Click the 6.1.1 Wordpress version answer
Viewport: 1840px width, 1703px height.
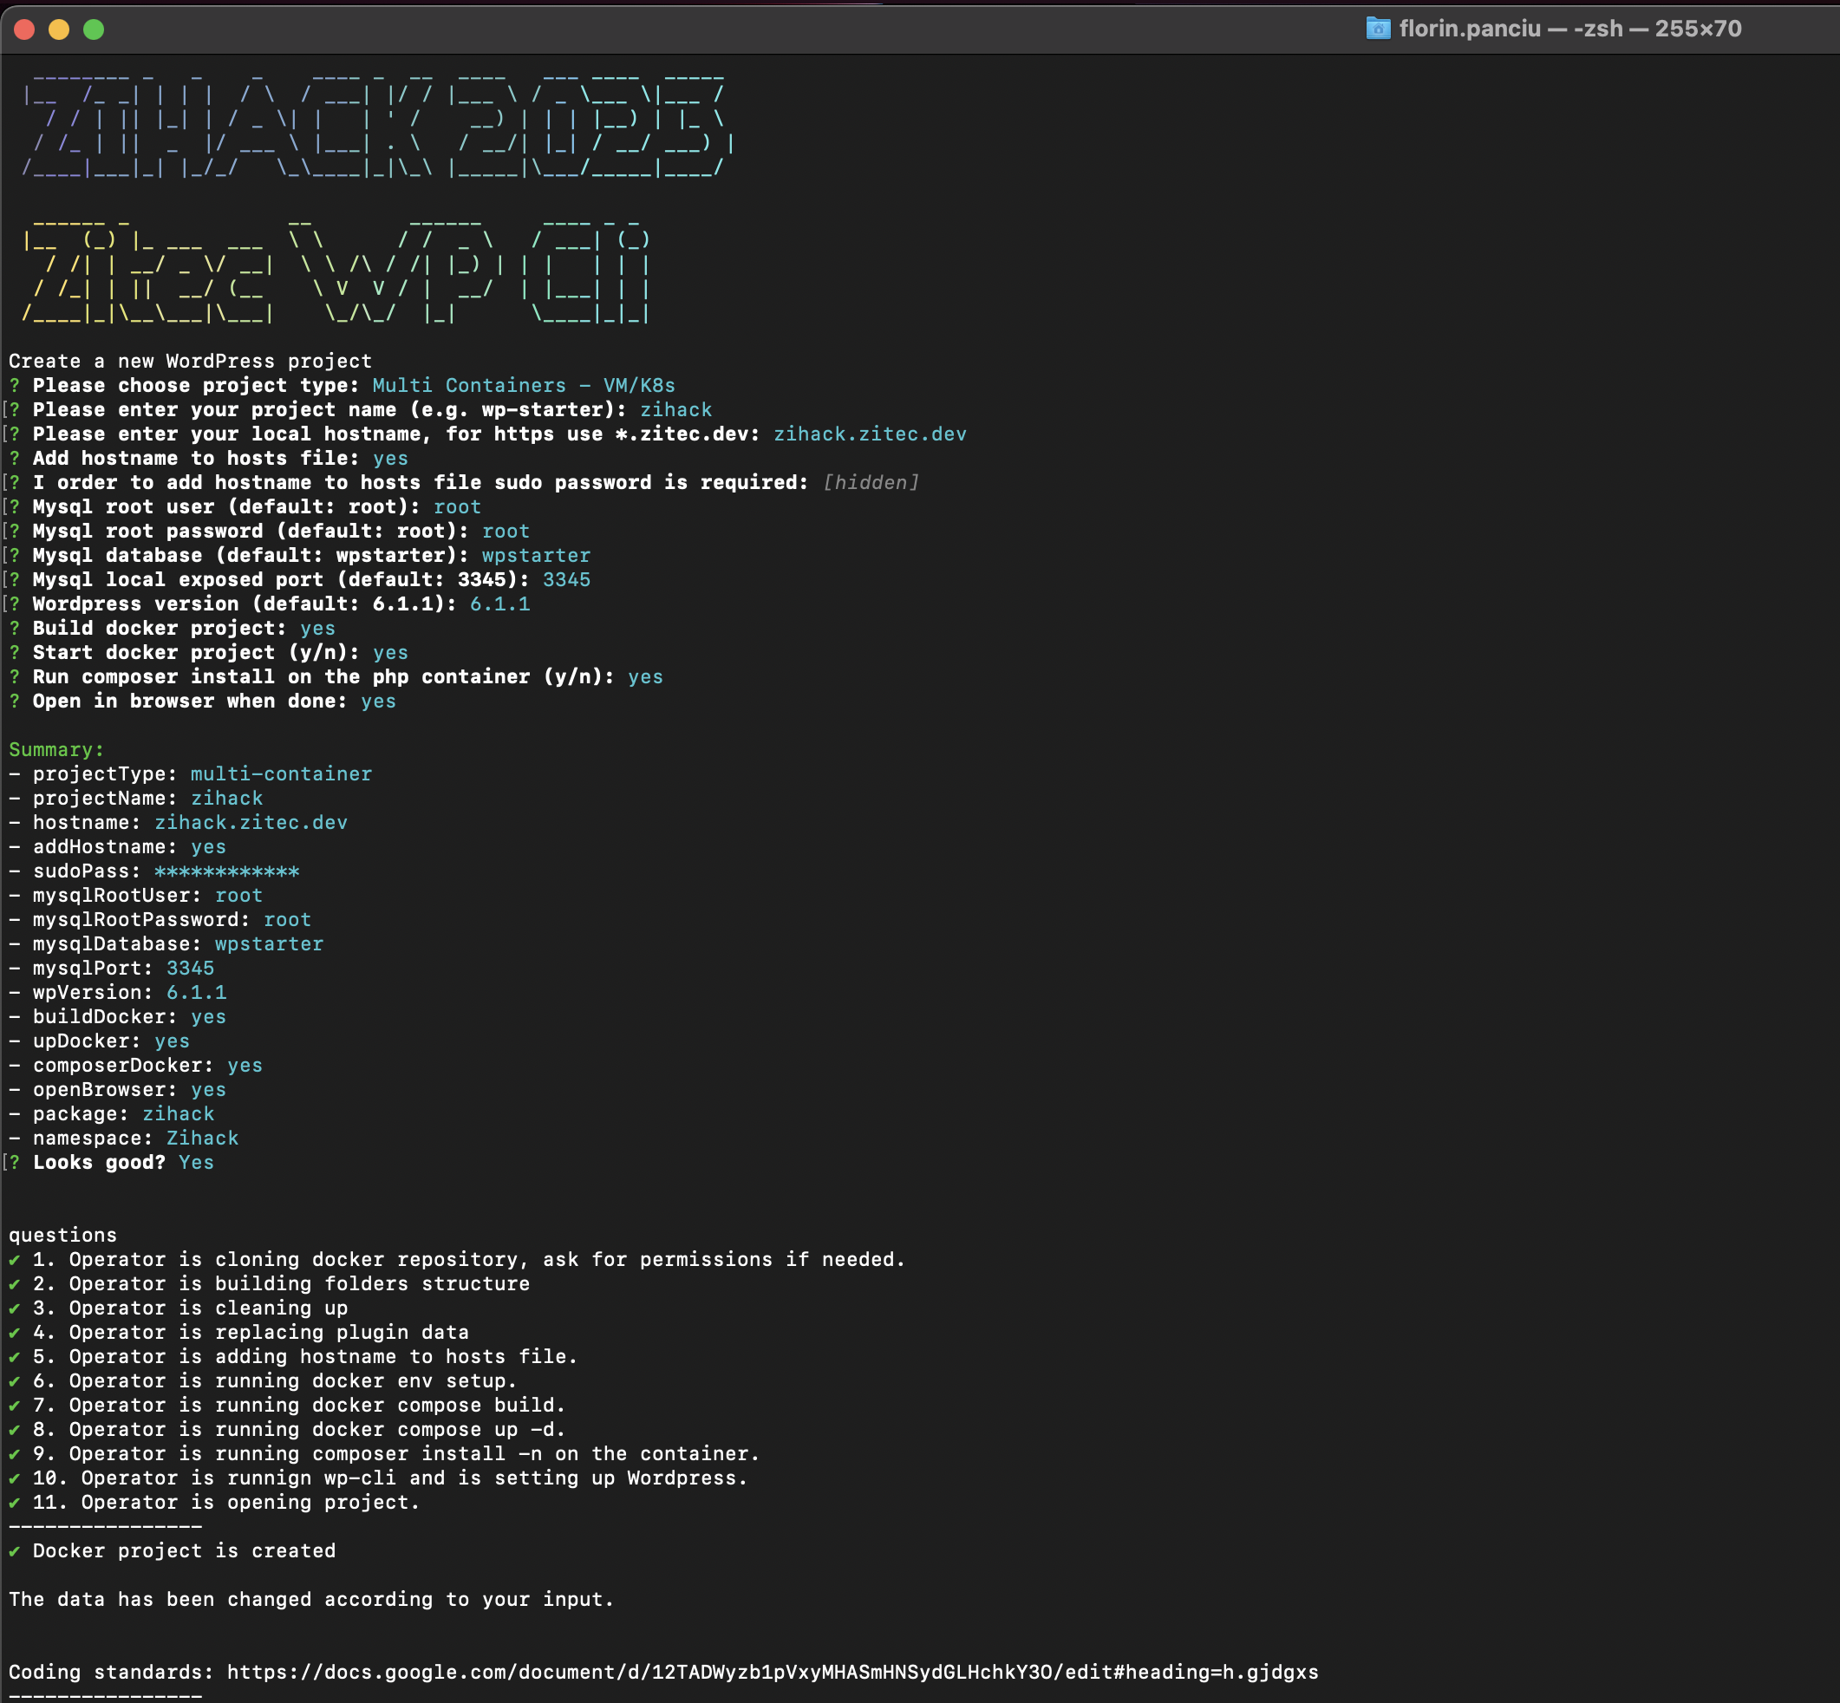coord(499,604)
